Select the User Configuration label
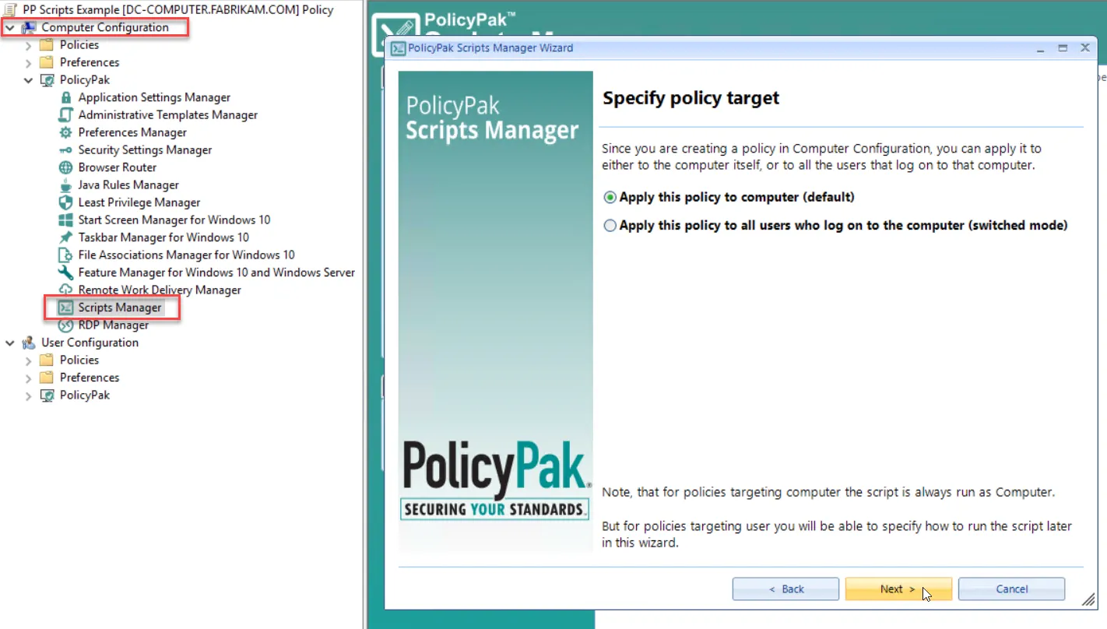 tap(90, 343)
